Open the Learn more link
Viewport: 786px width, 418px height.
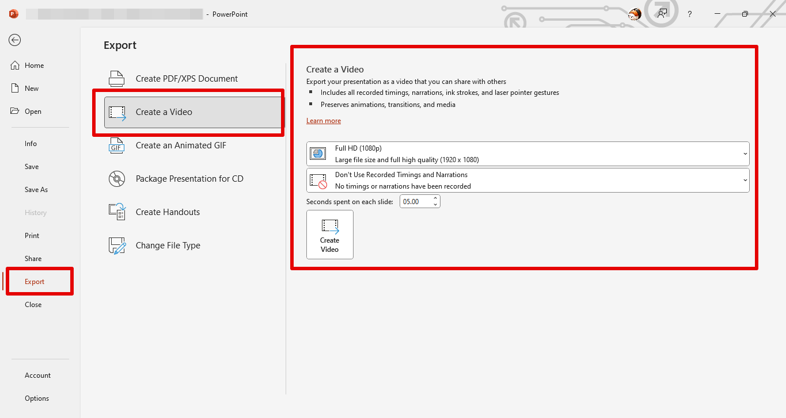(x=324, y=120)
